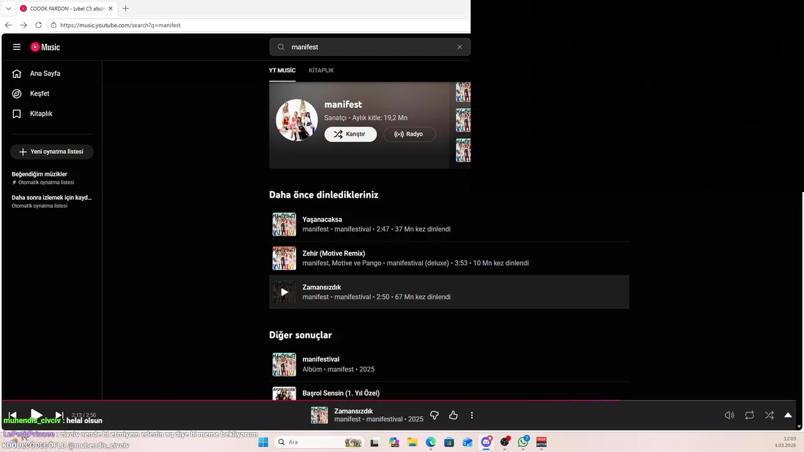Toggle shuffle in player bar
Viewport: 804px width, 452px height.
coord(769,415)
